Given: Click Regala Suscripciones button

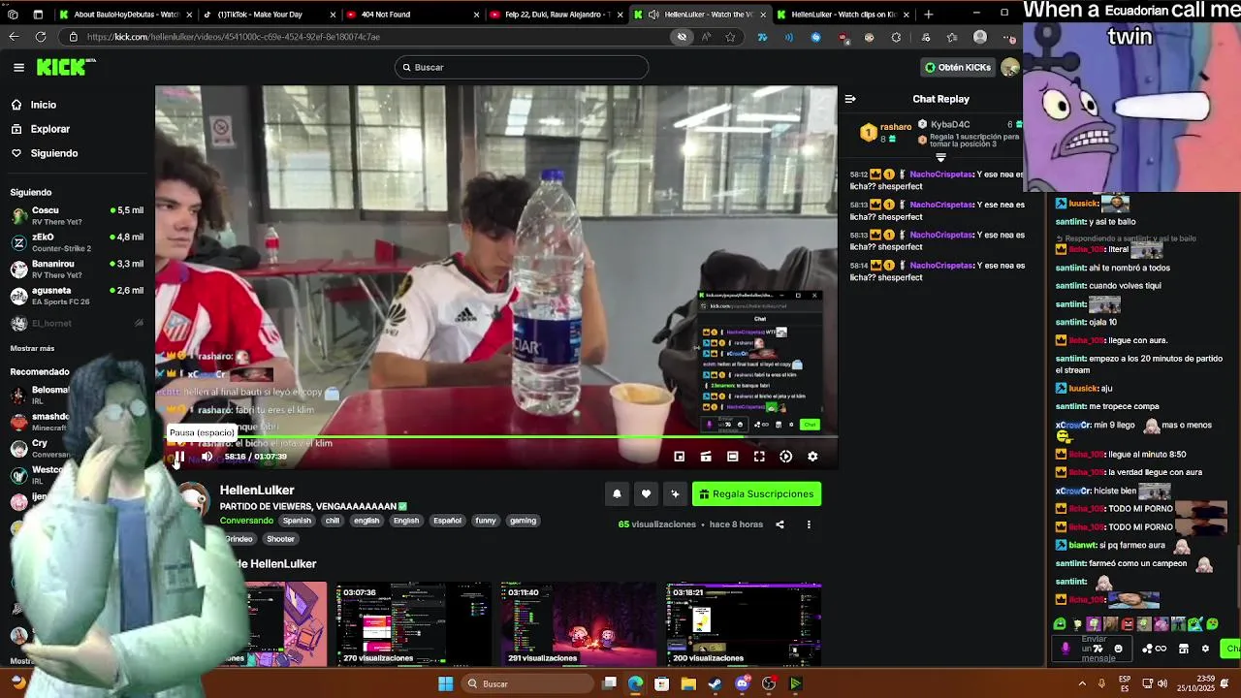Looking at the screenshot, I should click(x=757, y=494).
